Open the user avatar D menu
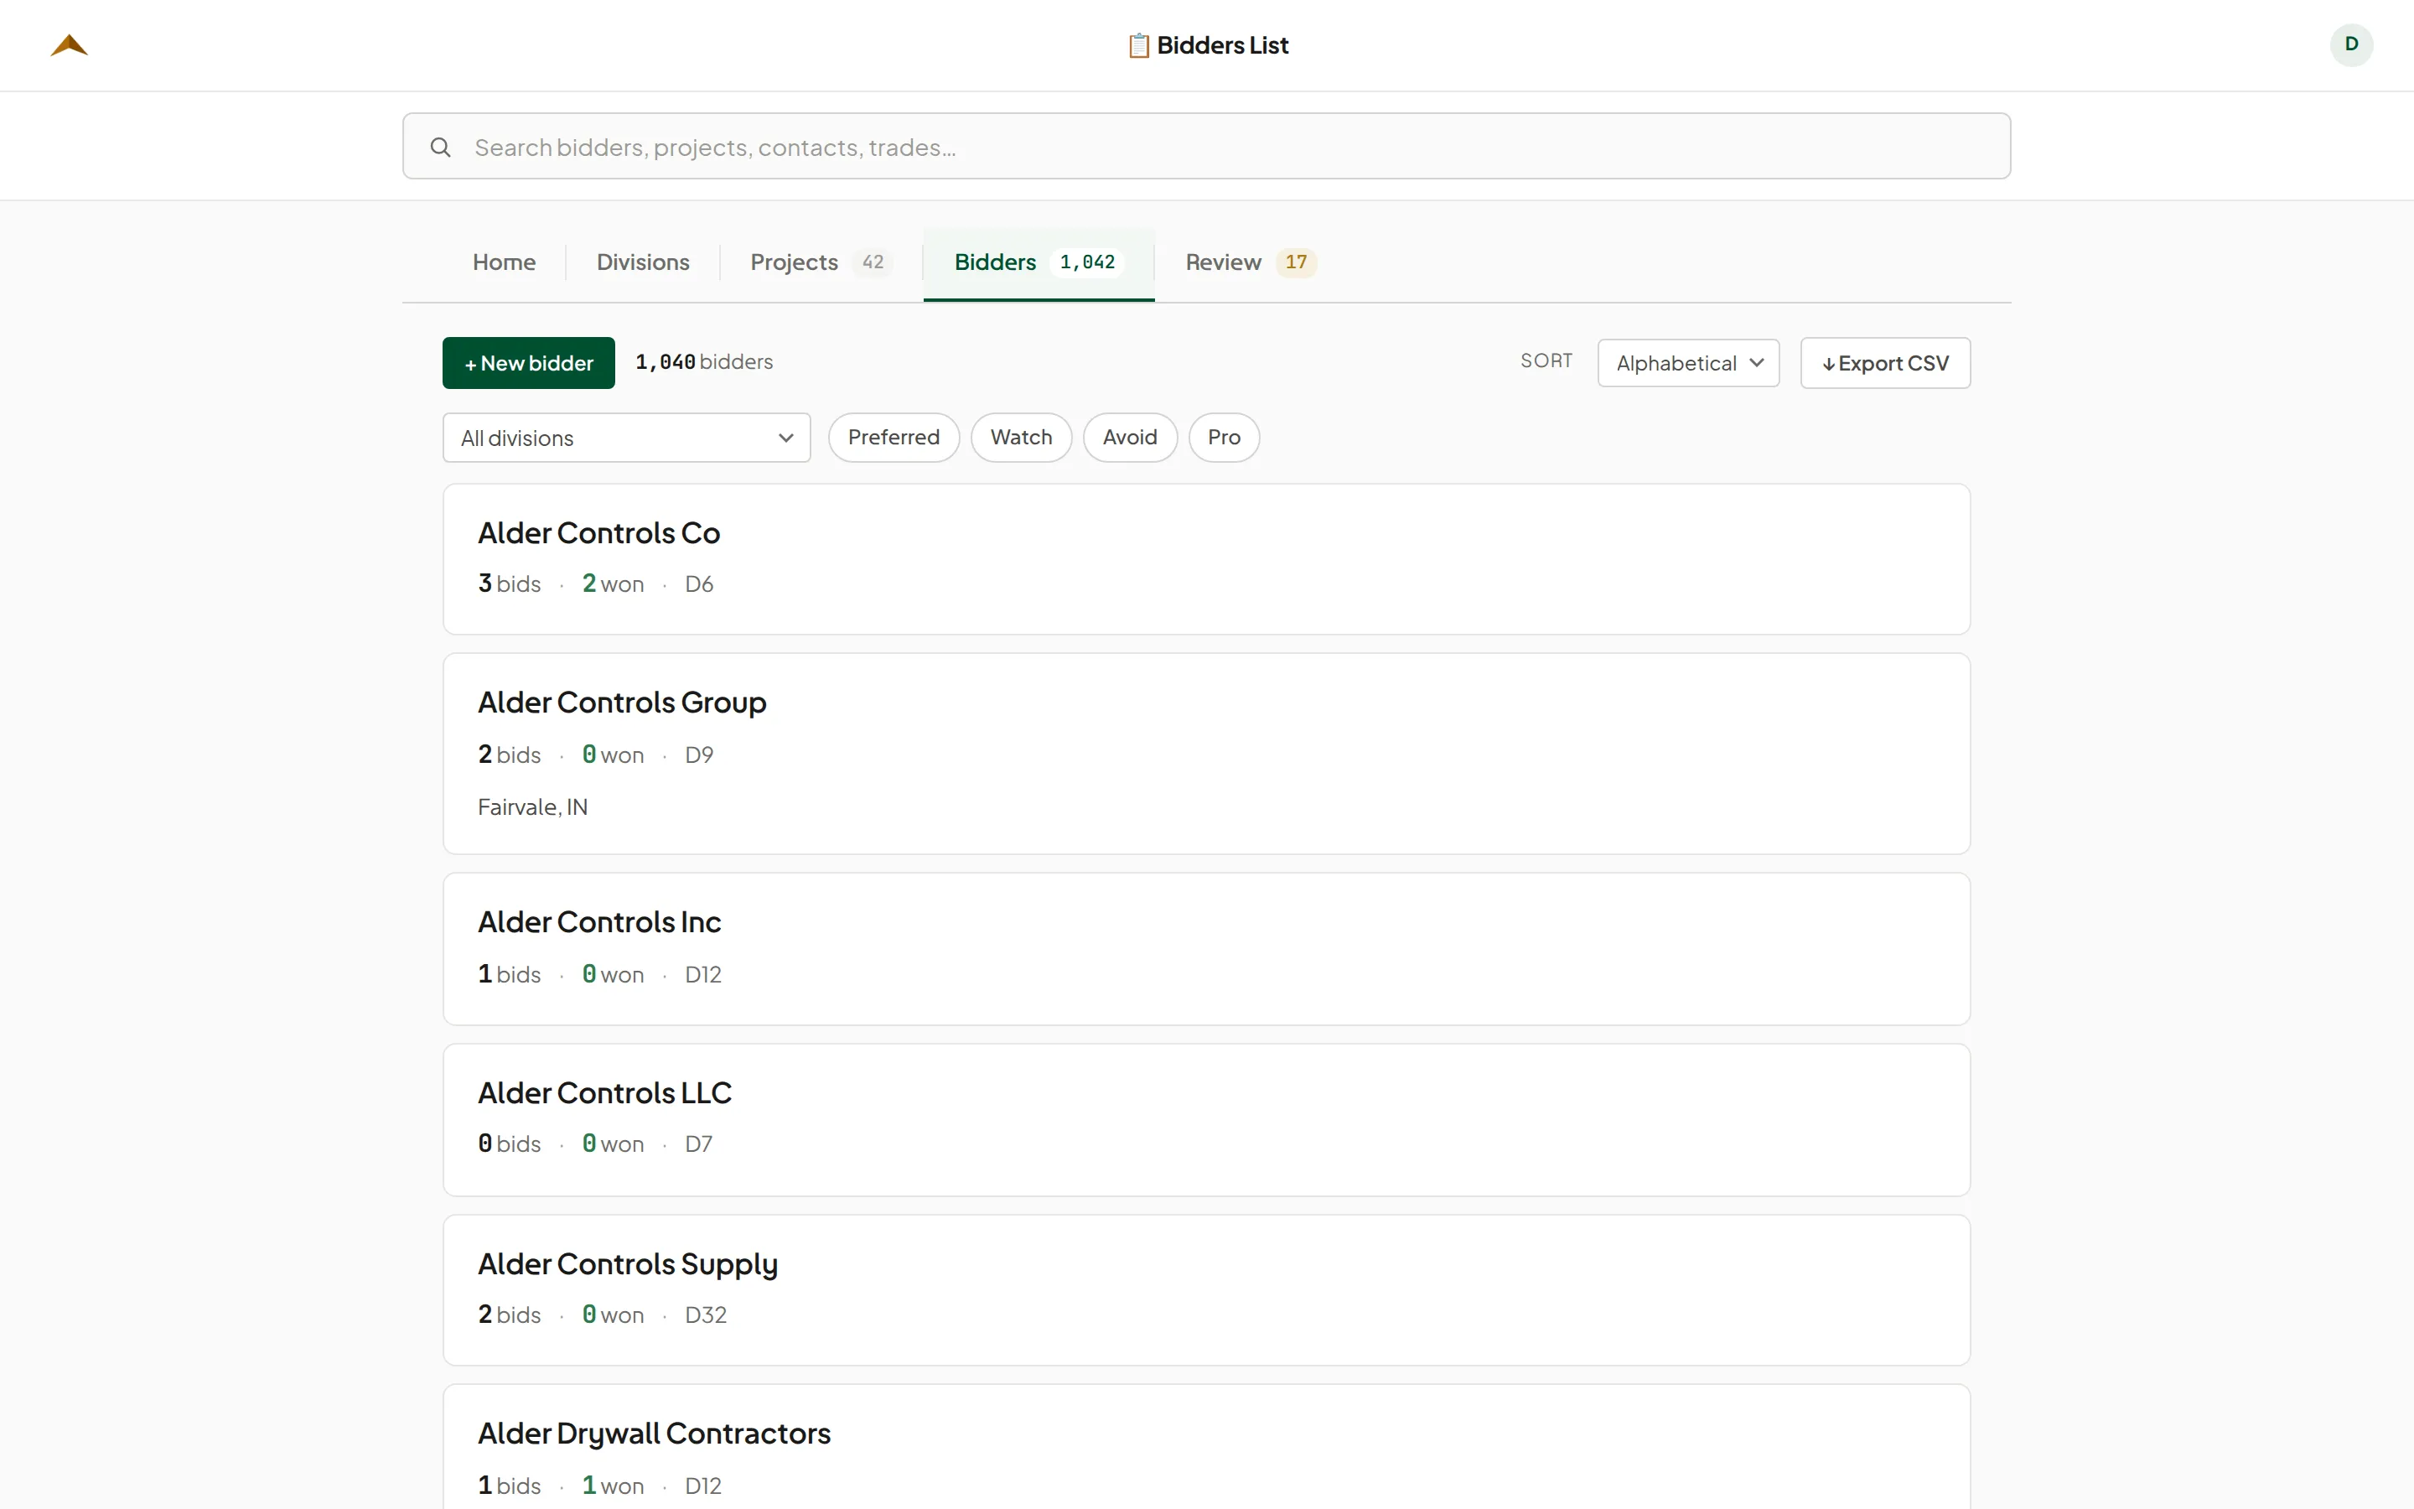This screenshot has width=2414, height=1509. click(x=2351, y=45)
